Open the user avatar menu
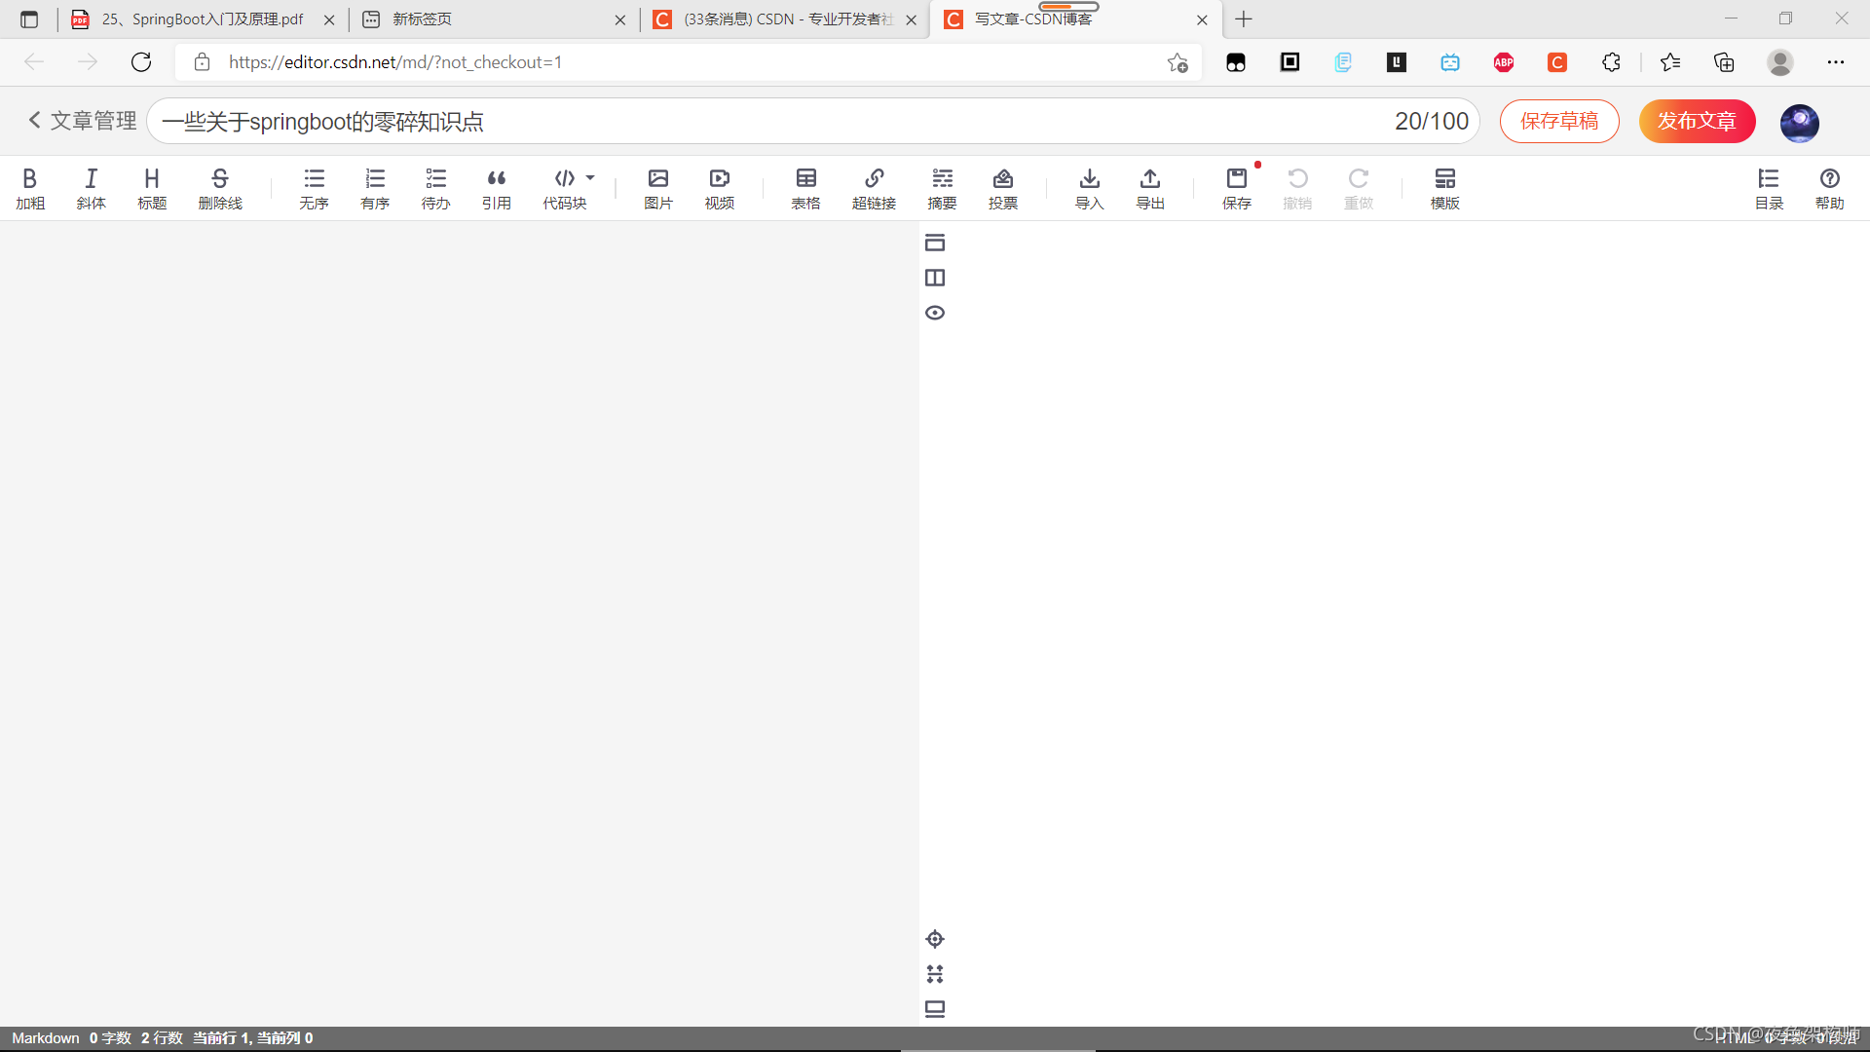Image resolution: width=1870 pixels, height=1052 pixels. 1799,122
